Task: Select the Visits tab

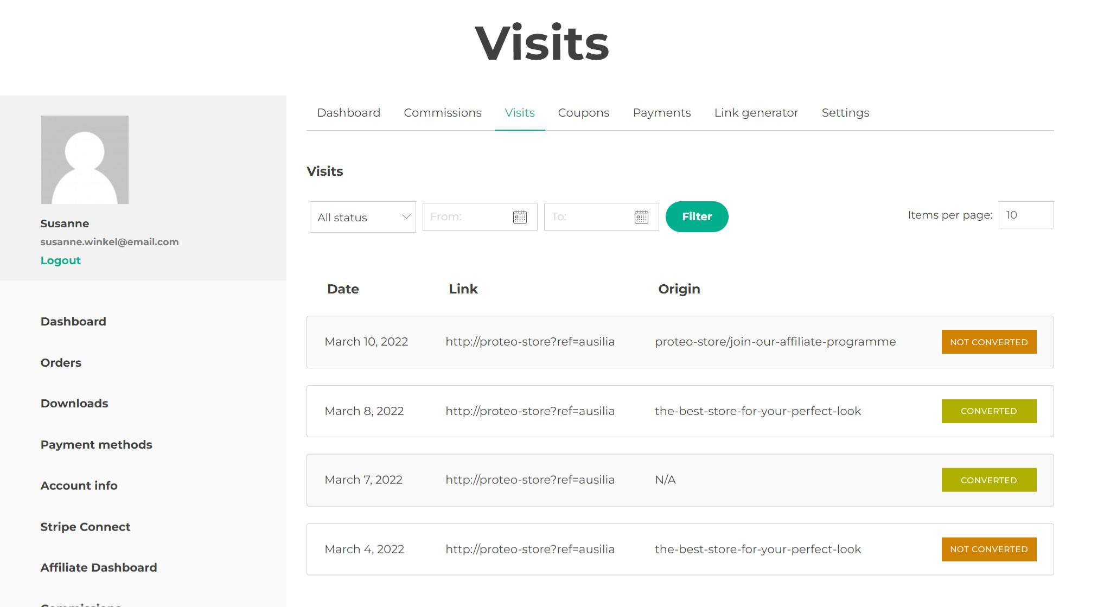Action: (x=520, y=113)
